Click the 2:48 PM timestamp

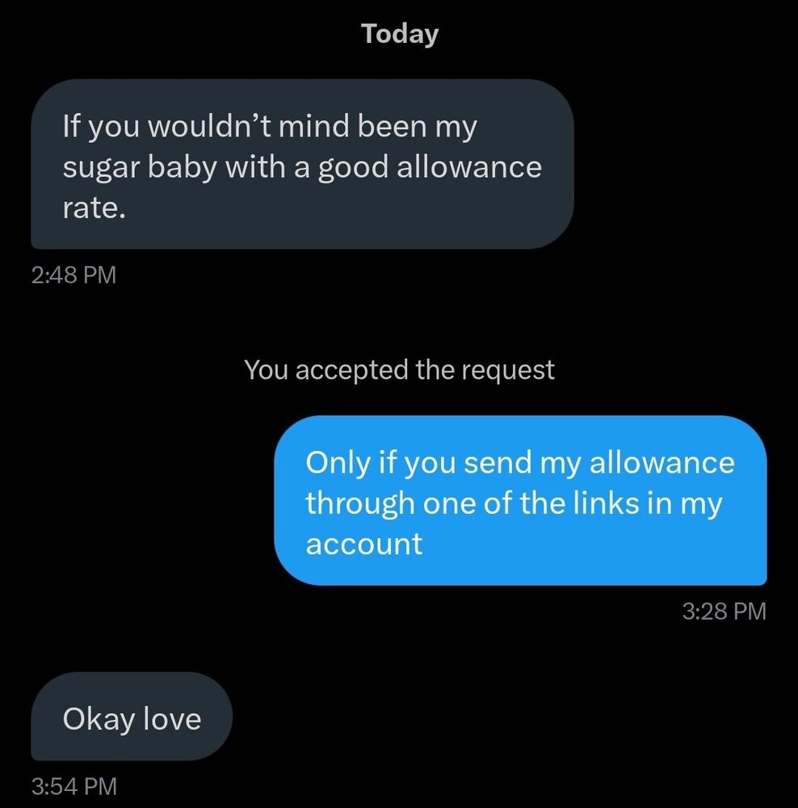coord(73,275)
